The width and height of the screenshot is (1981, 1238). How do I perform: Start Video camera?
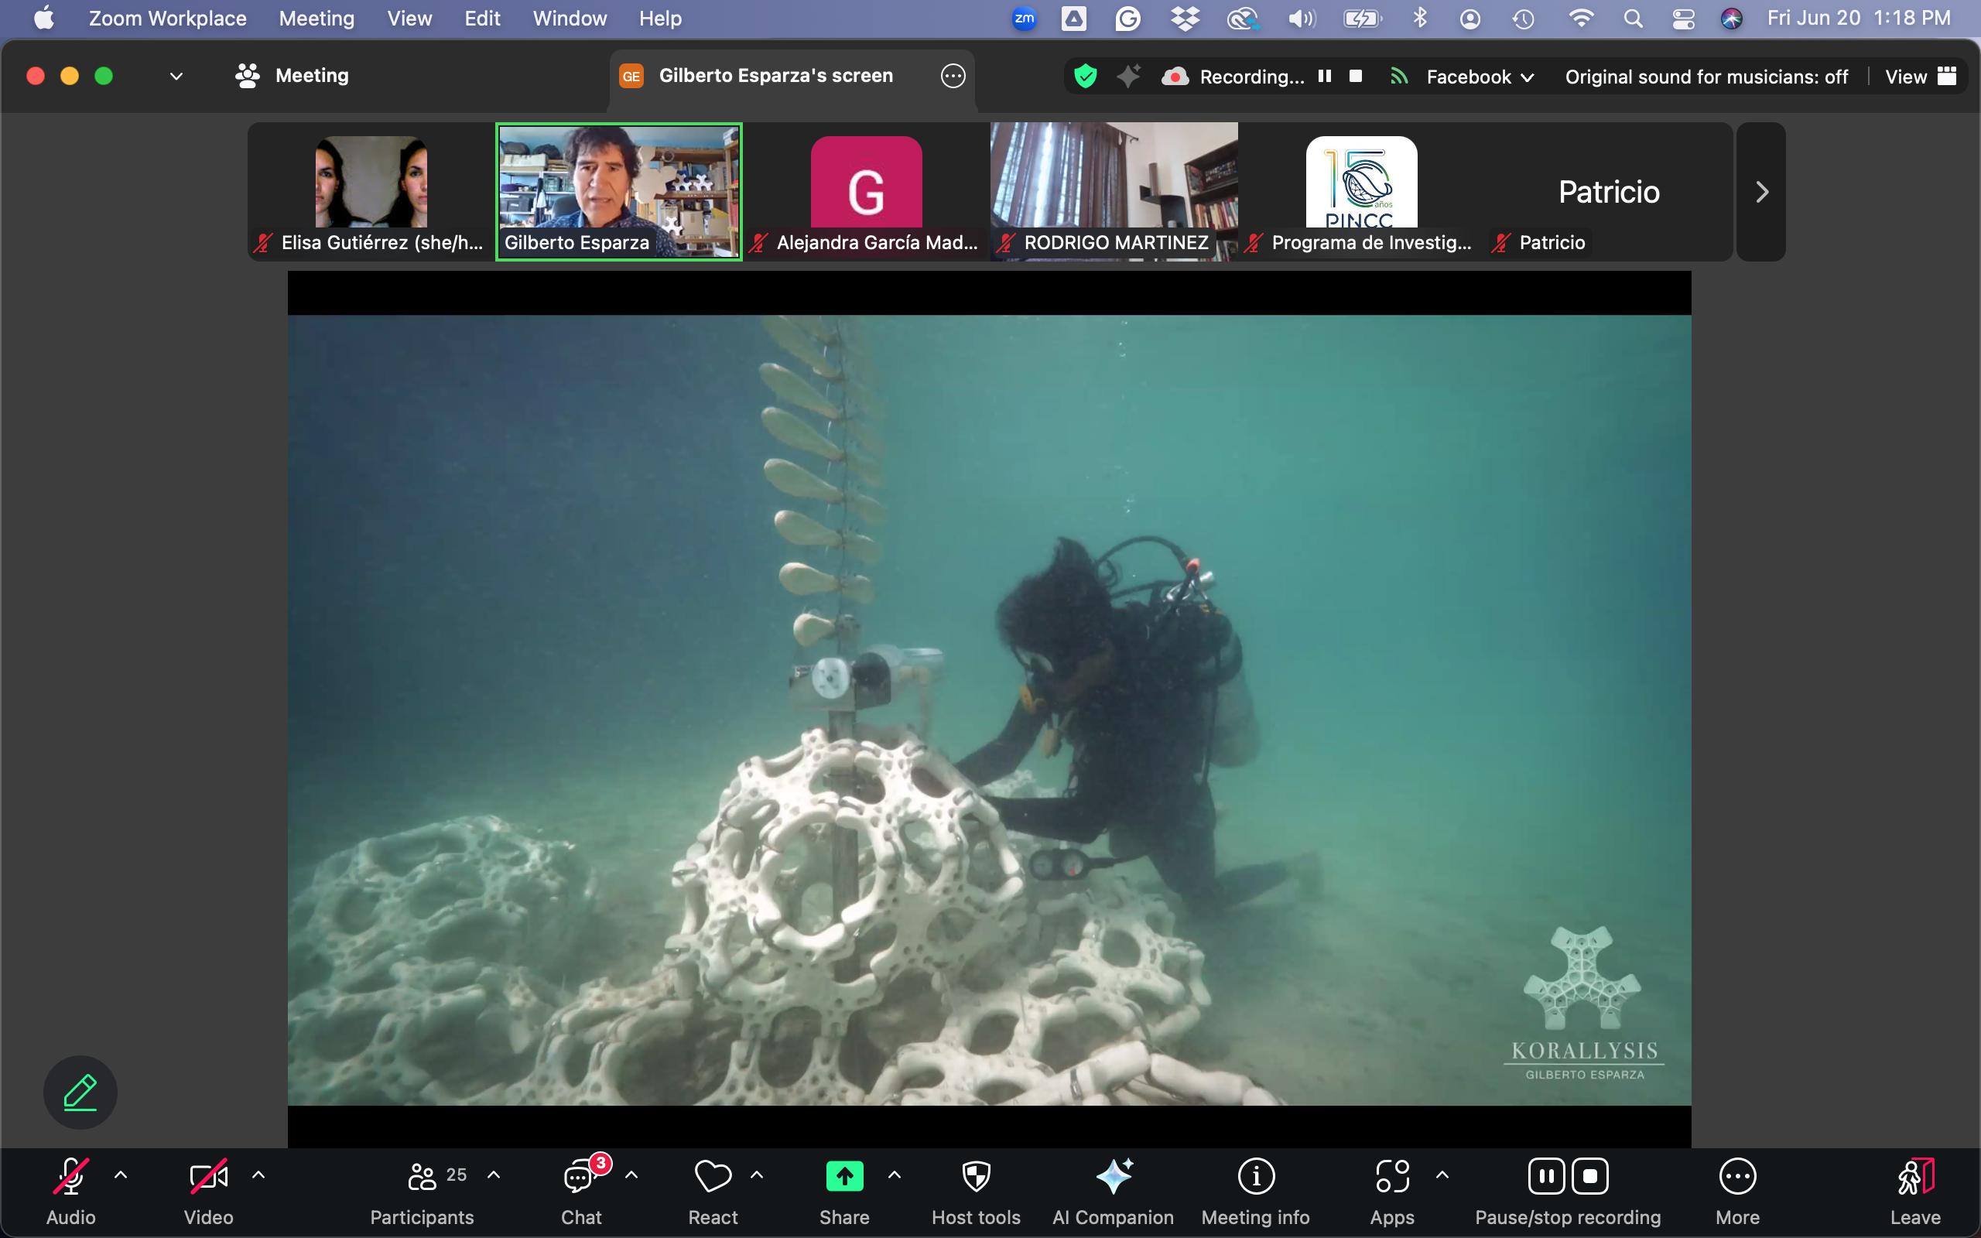pos(208,1177)
